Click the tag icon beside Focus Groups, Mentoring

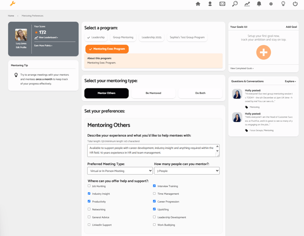[x=246, y=130]
